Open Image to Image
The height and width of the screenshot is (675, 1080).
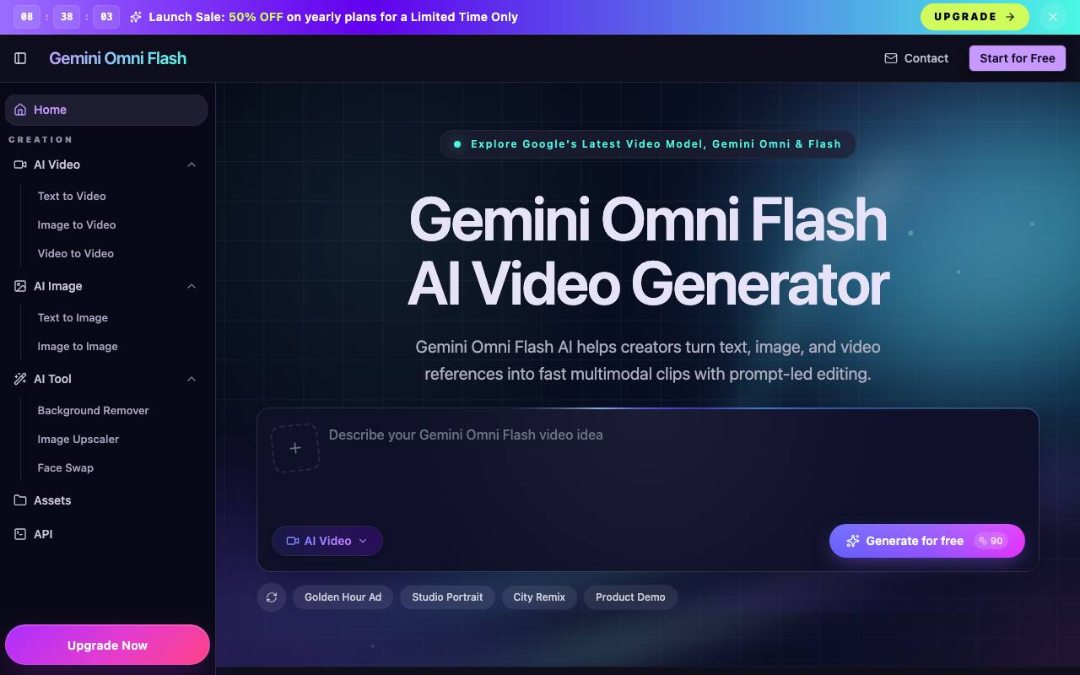point(78,346)
